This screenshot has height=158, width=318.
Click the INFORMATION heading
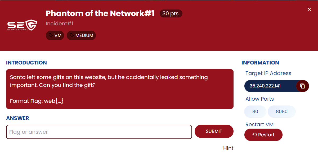pyautogui.click(x=260, y=63)
